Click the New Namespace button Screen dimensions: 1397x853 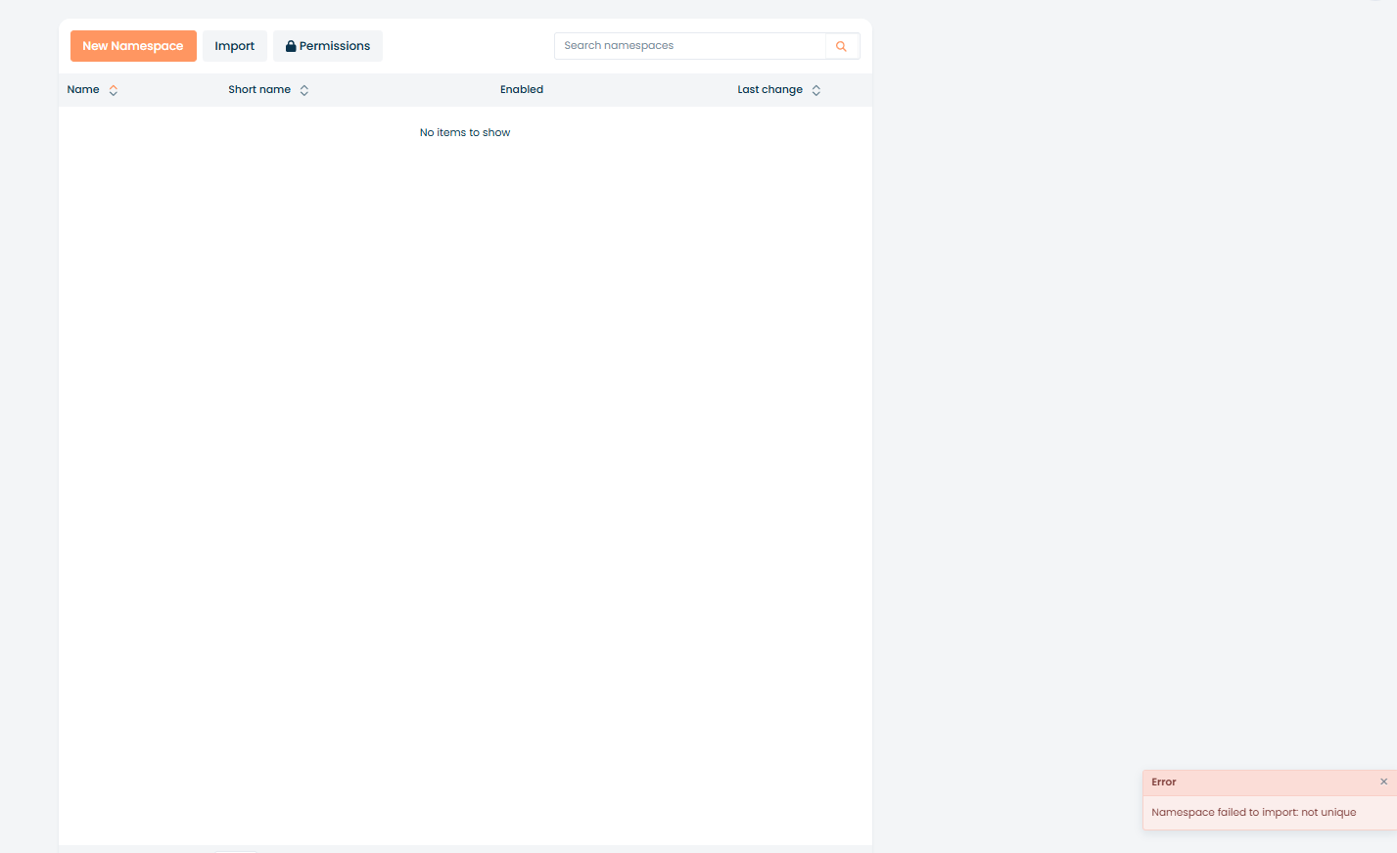pos(133,46)
